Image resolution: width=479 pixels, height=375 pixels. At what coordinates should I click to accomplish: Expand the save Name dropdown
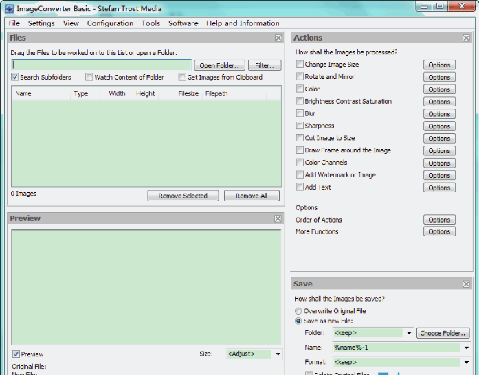(466, 348)
